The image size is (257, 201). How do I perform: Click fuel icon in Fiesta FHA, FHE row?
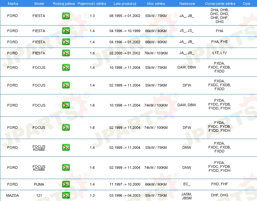point(66,42)
